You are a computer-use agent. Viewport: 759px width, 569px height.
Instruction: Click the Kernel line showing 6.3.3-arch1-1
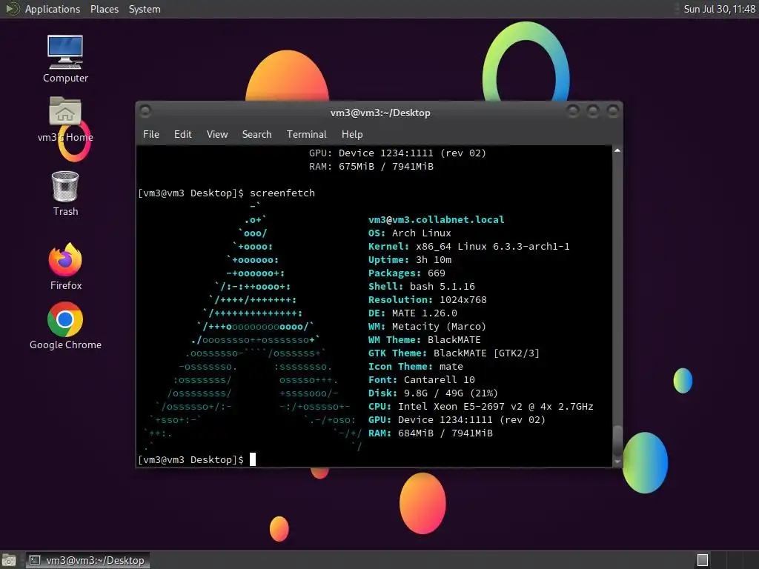click(x=468, y=246)
